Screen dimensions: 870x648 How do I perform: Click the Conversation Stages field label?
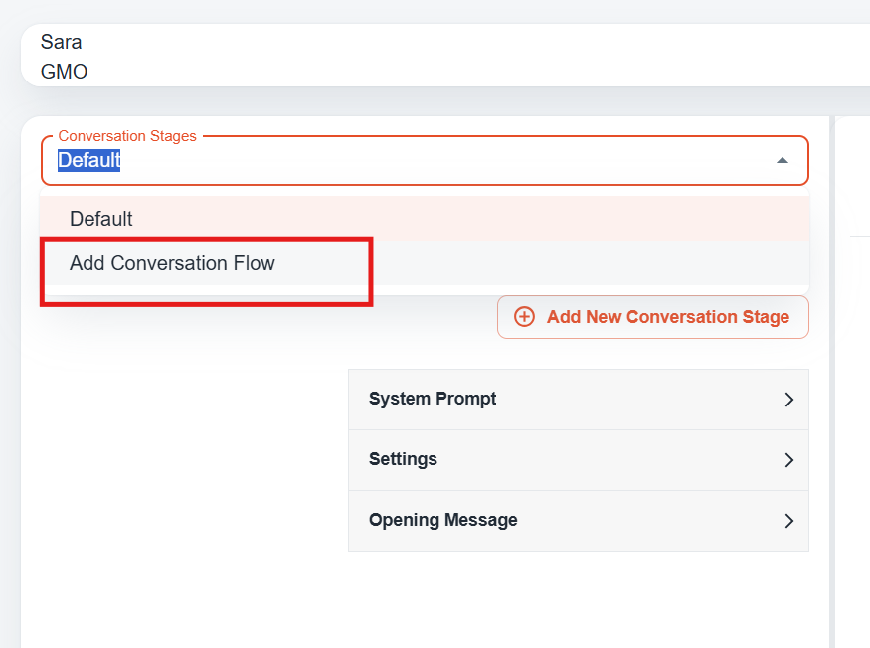click(x=127, y=136)
